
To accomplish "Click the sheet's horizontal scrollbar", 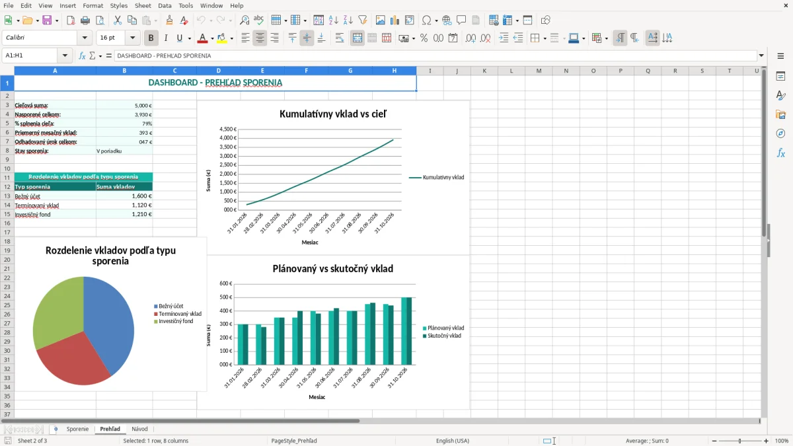I will 380,420.
